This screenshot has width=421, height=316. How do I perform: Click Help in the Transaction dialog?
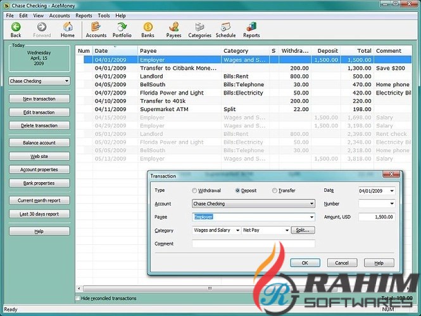[379, 263]
